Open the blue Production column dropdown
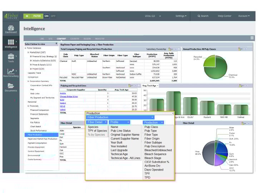The height and width of the screenshot is (193, 258). pos(153,123)
